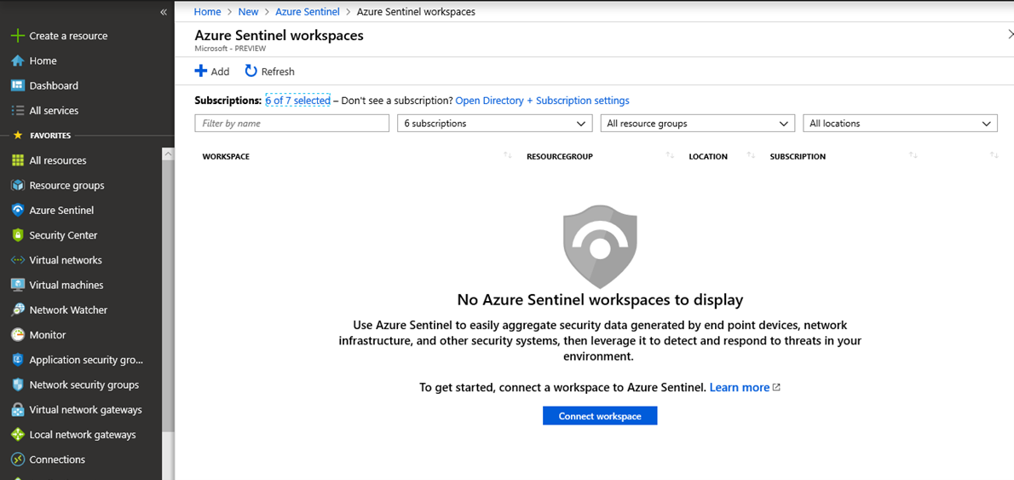The width and height of the screenshot is (1014, 480).
Task: Select All services in the sidebar
Action: 54,111
